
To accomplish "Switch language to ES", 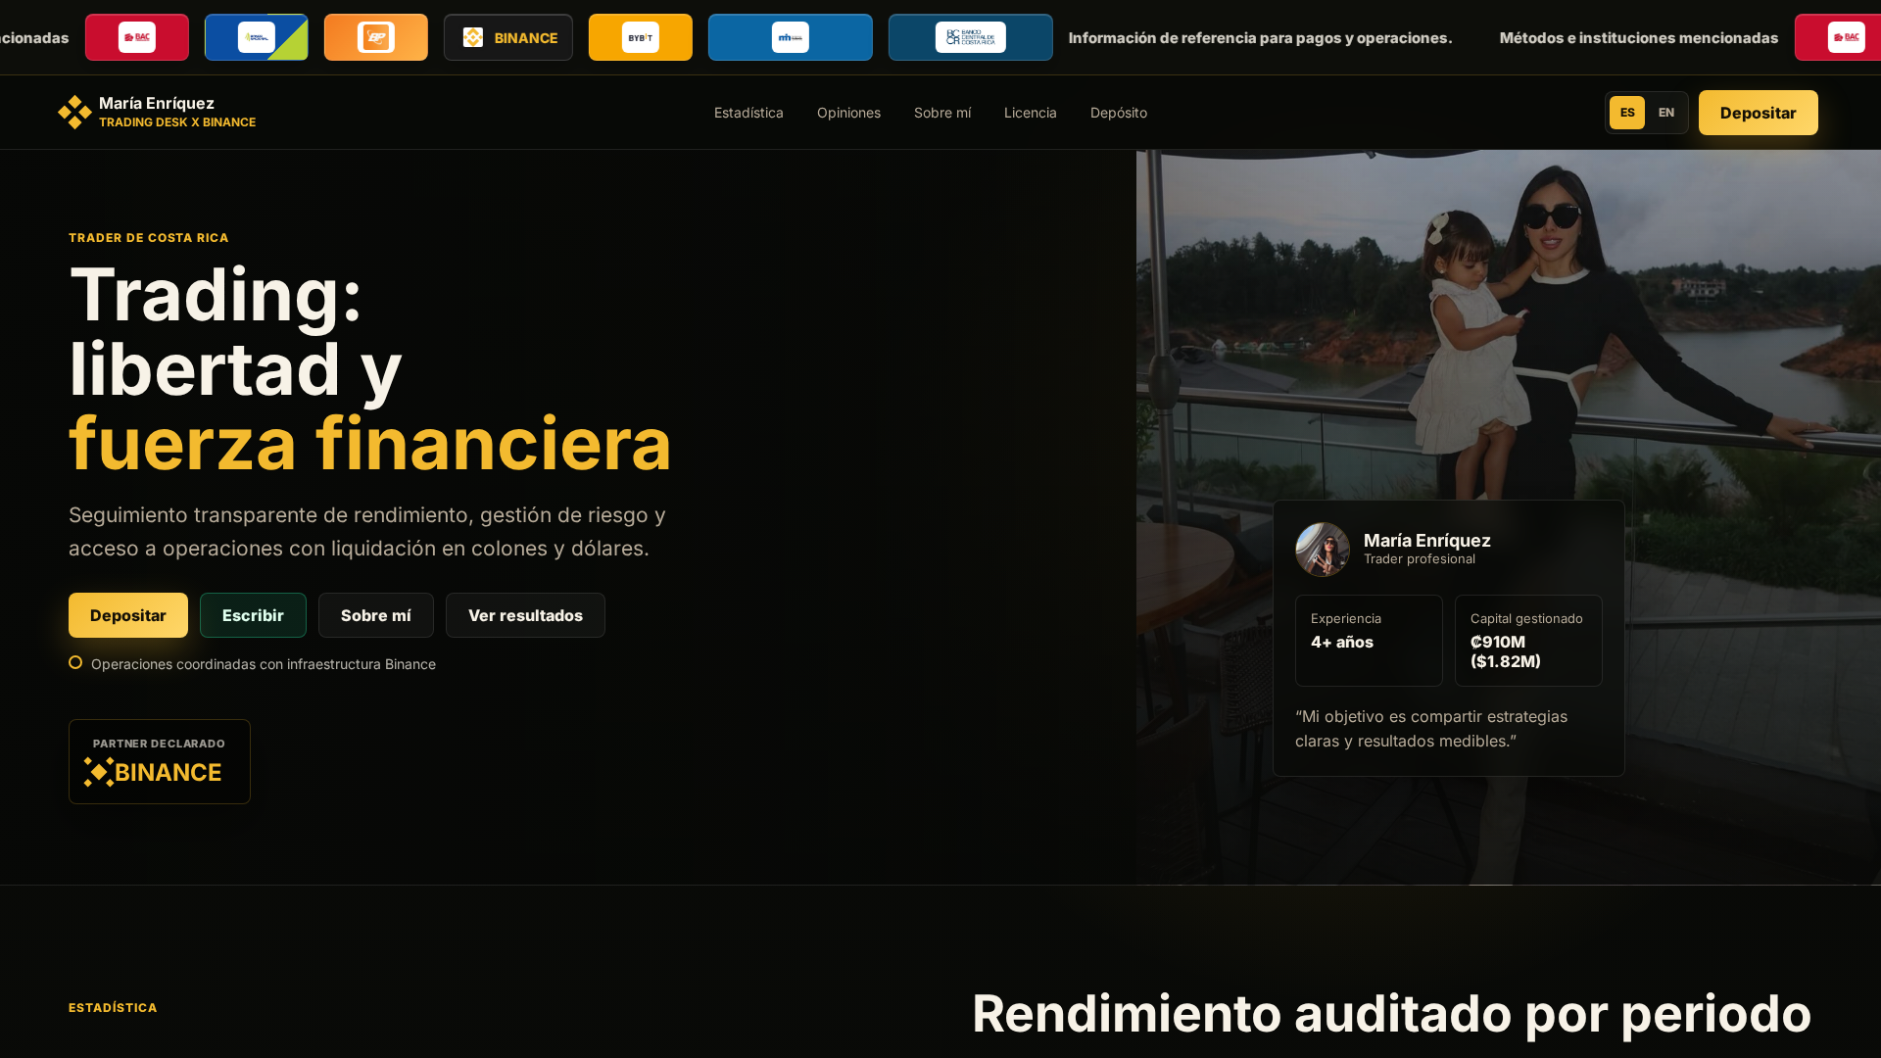I will (1627, 113).
